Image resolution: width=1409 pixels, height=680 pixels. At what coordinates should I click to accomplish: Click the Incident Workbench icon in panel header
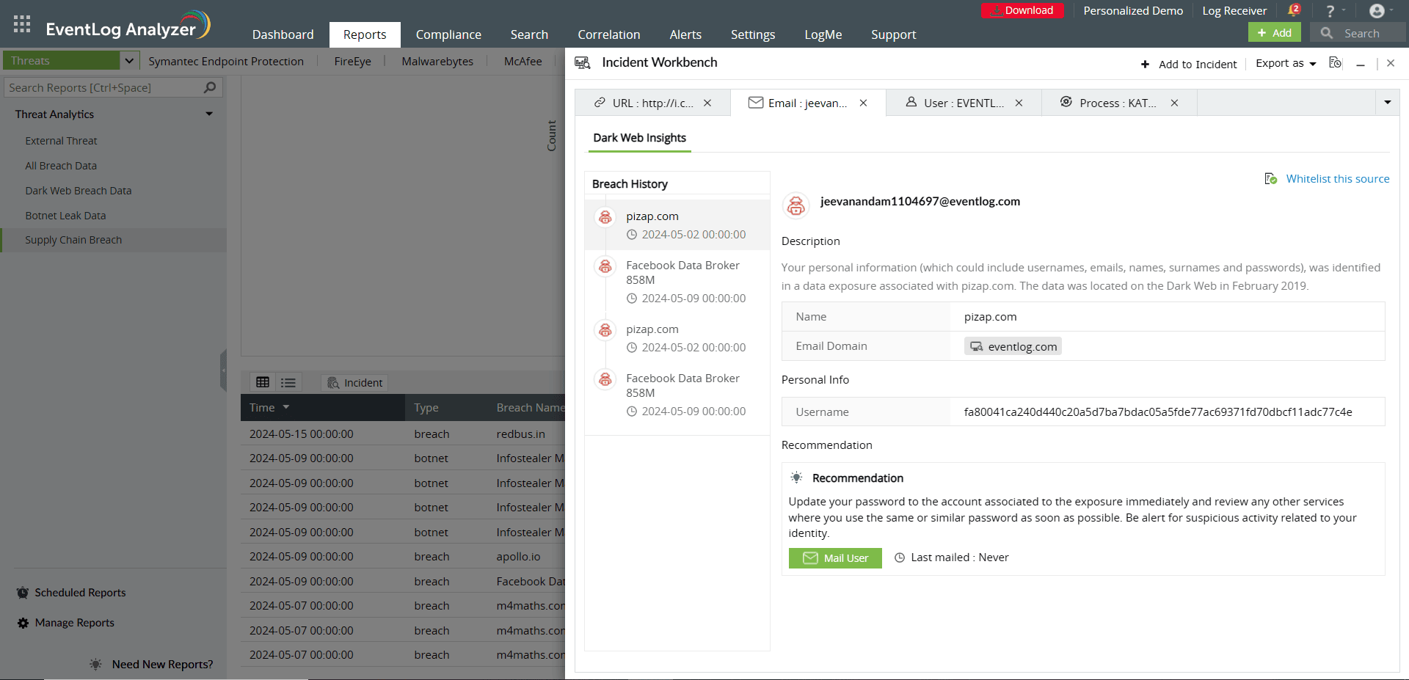click(x=582, y=63)
